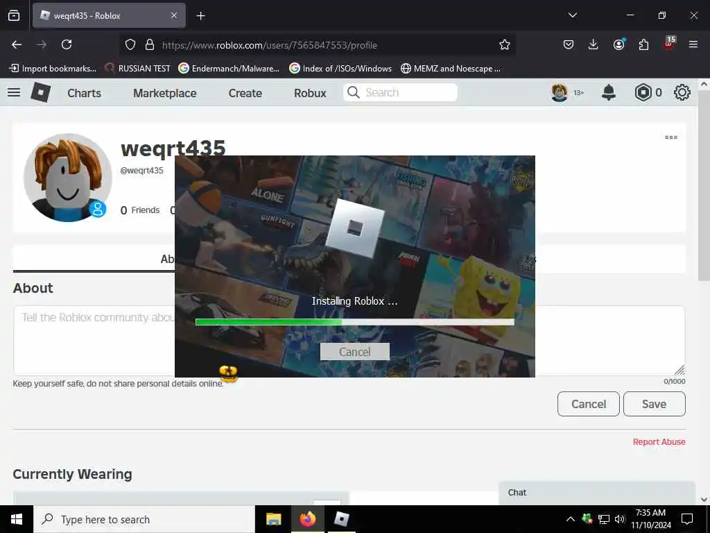
Task: Open the taskbar clock showing 7:35 AM
Action: pyautogui.click(x=650, y=519)
